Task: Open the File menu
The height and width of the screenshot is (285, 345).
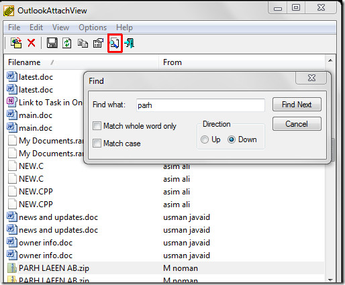Action: point(14,27)
